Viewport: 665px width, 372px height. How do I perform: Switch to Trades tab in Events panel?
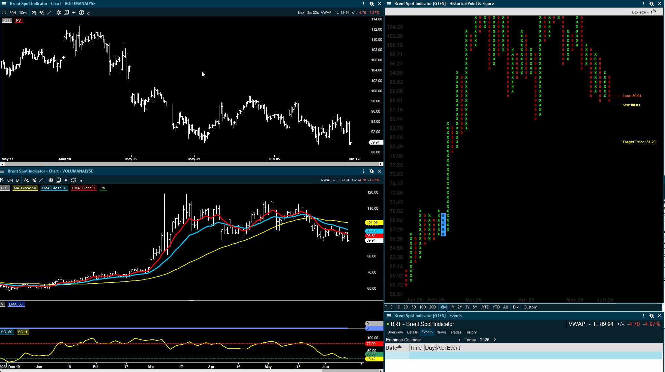pyautogui.click(x=456, y=332)
